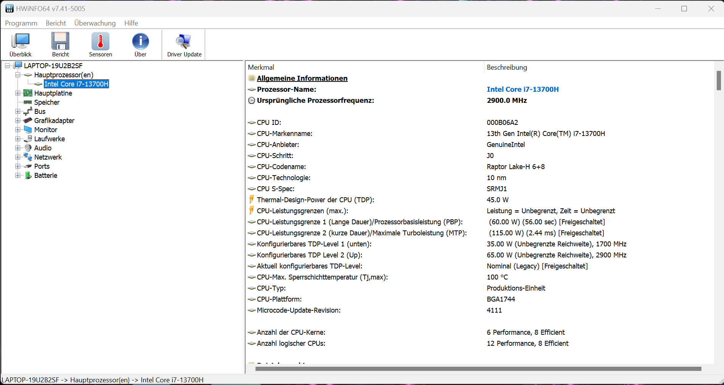The image size is (724, 385).
Task: Click the blue Intel Core i7-13700H link
Action: (523, 89)
